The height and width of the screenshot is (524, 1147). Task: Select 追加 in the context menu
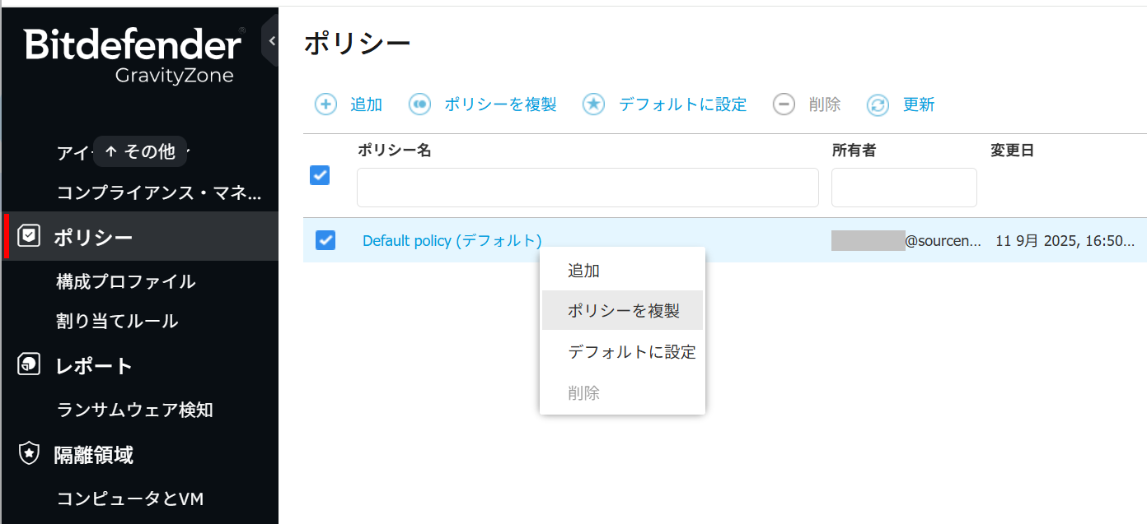[x=583, y=270]
